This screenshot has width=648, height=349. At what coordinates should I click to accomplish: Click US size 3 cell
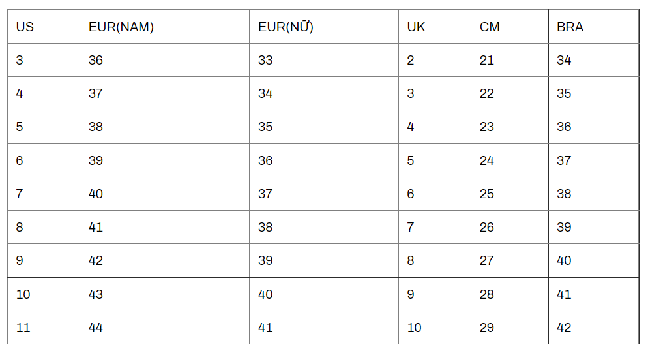[x=20, y=61]
